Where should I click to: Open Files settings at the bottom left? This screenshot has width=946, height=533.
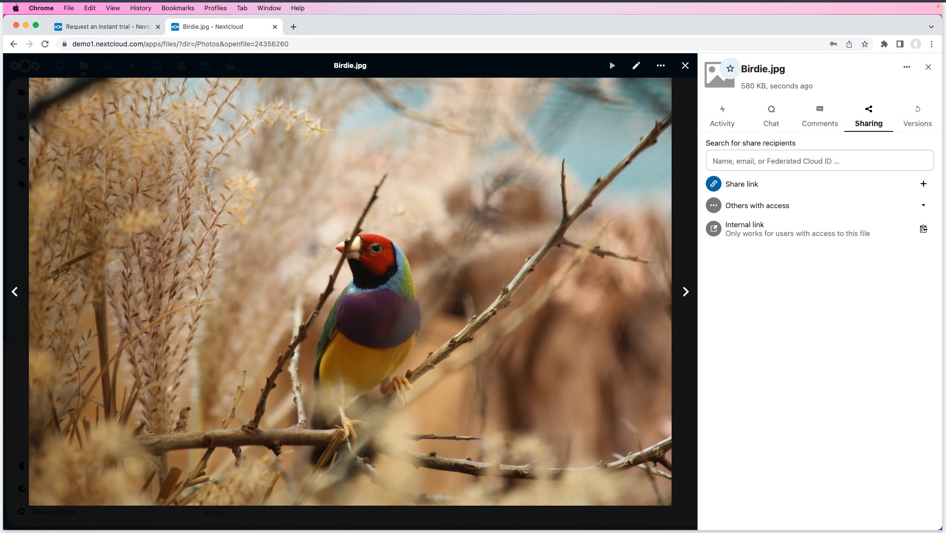coord(54,512)
